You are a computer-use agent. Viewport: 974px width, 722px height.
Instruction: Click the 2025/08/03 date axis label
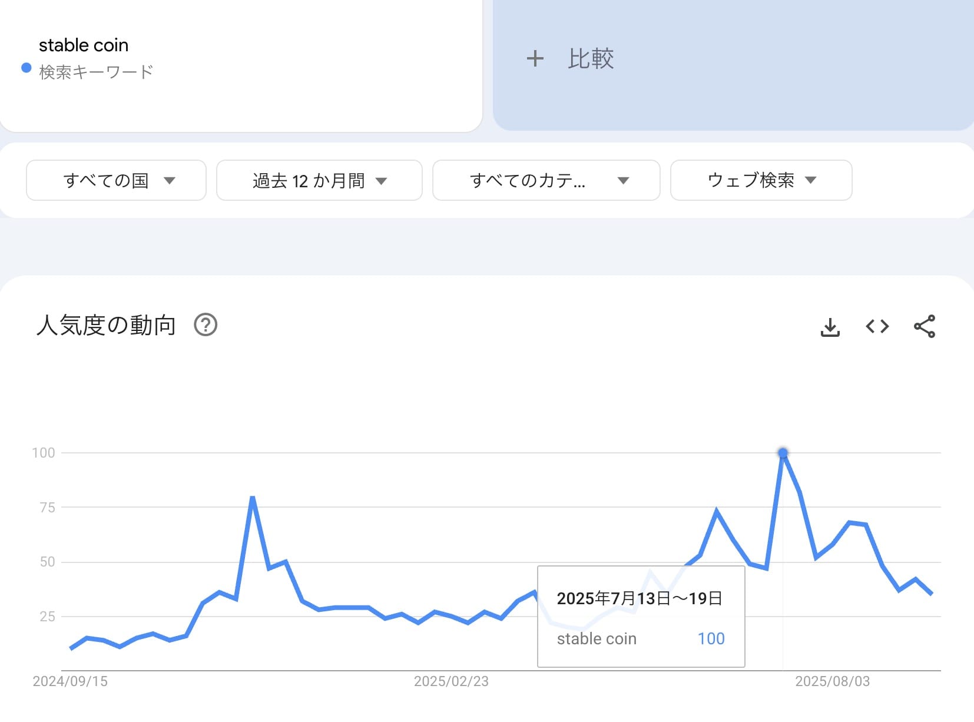[x=832, y=681]
